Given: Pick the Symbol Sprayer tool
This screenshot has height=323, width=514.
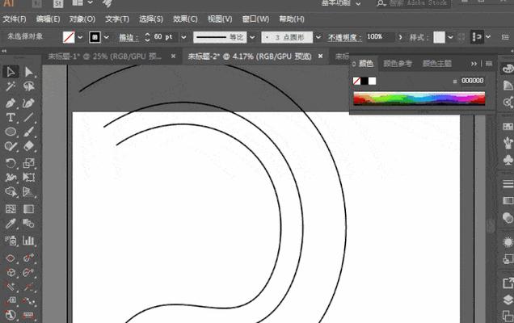Looking at the screenshot, I should 11,241.
